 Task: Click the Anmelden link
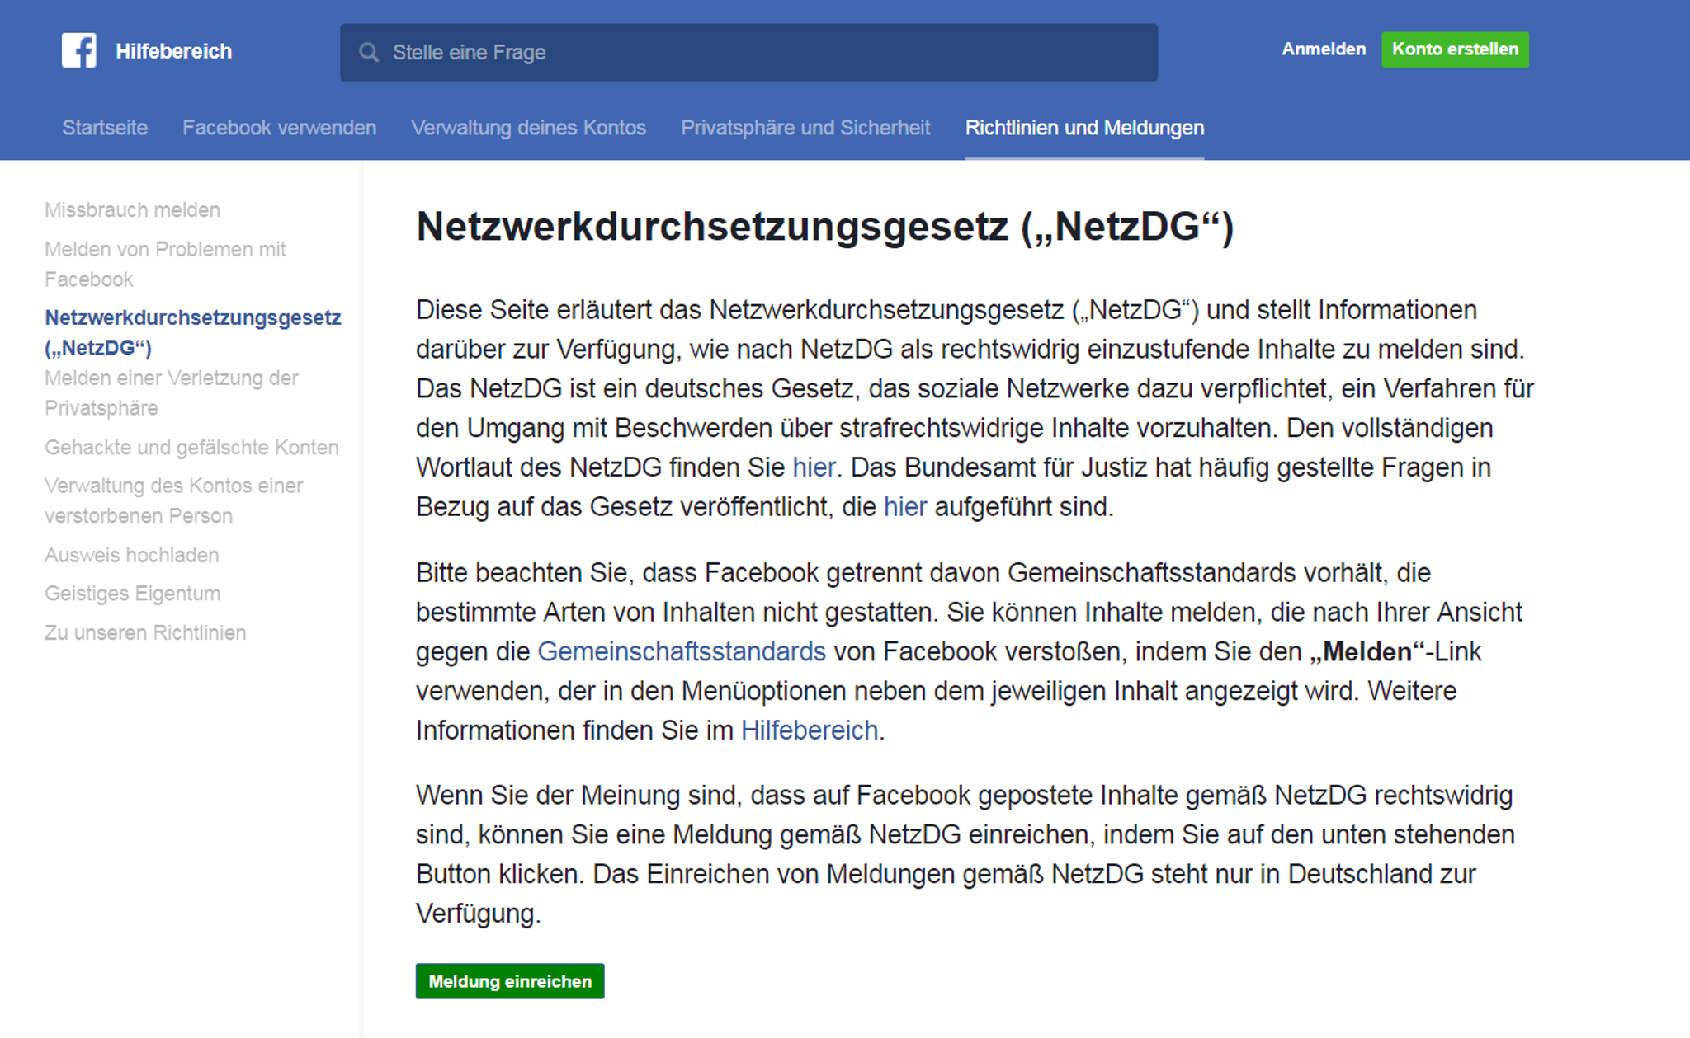click(x=1324, y=49)
